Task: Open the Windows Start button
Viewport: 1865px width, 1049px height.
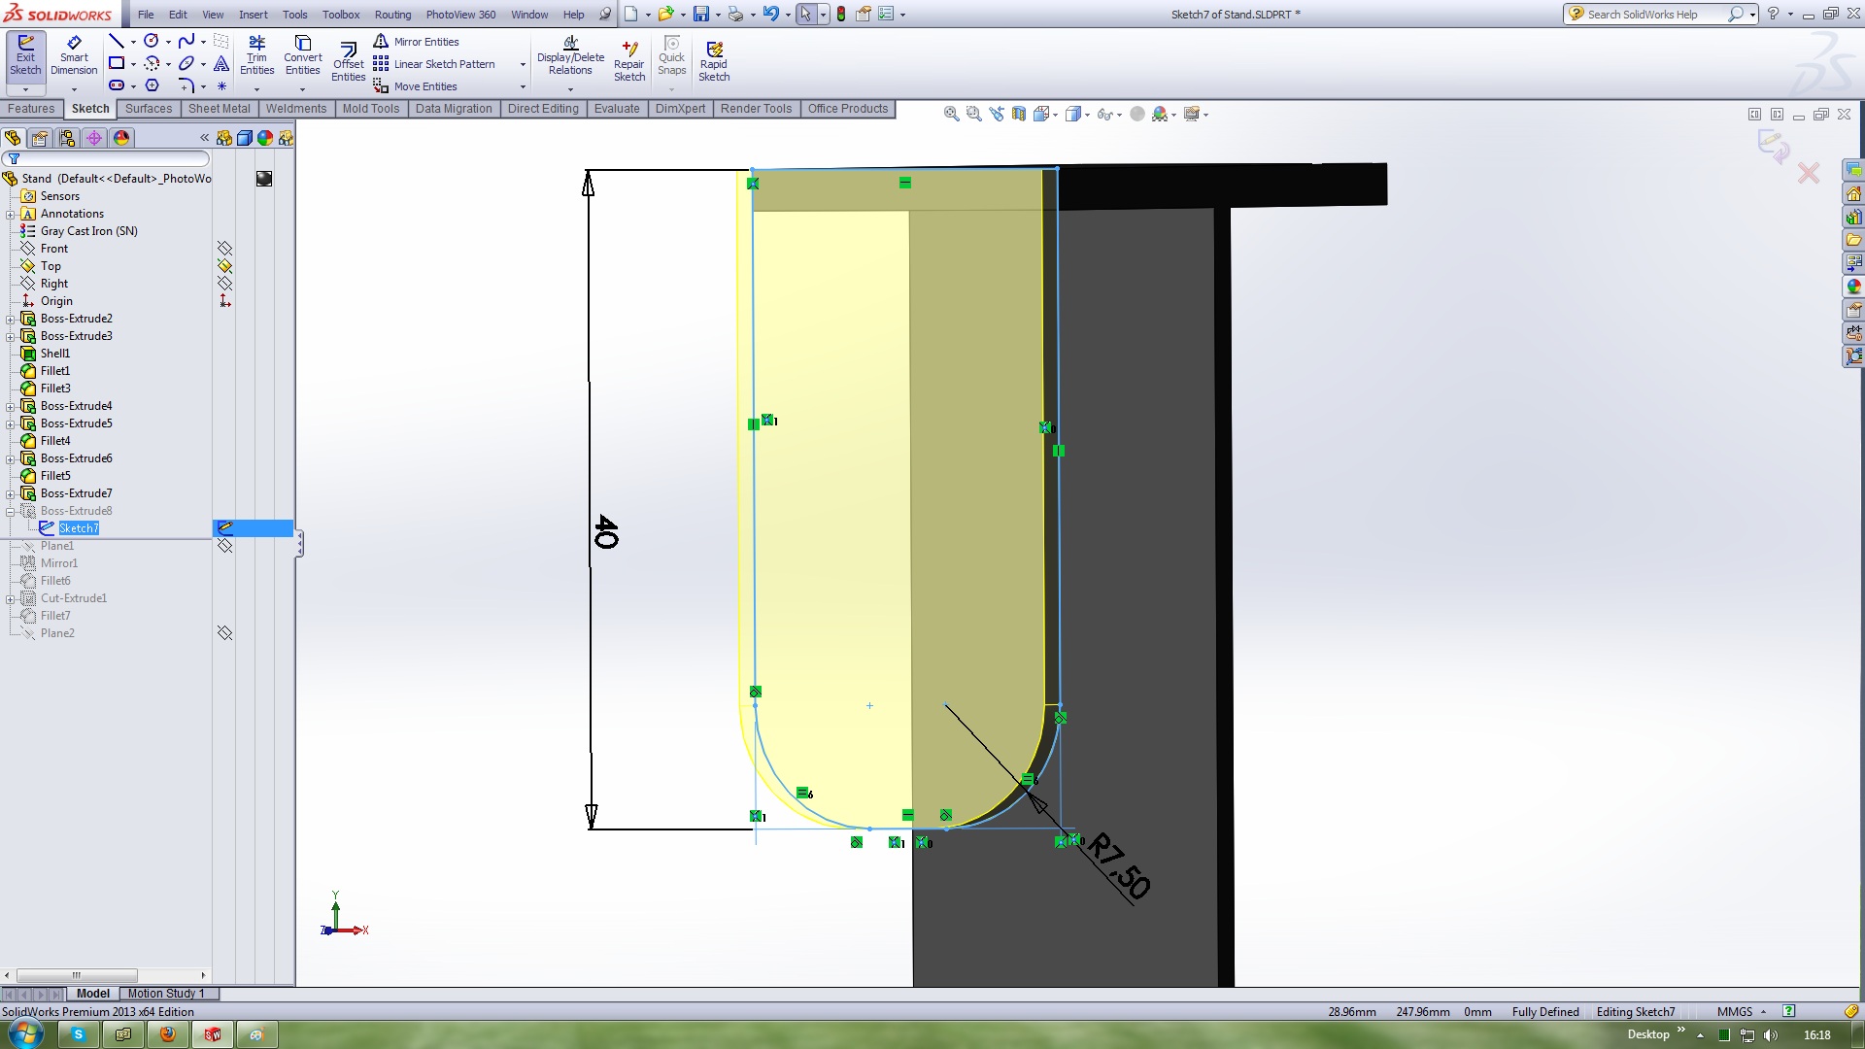Action: (x=26, y=1034)
